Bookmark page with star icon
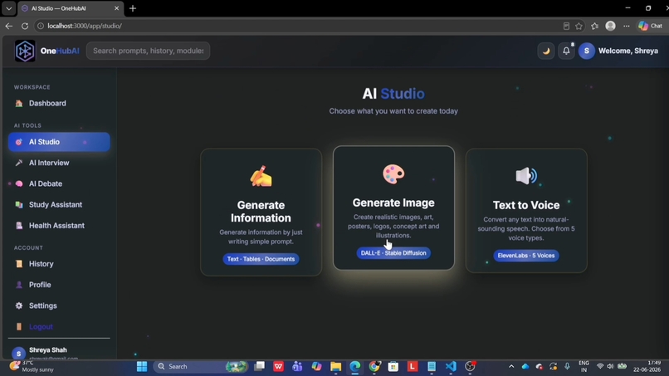669x376 pixels. click(579, 26)
